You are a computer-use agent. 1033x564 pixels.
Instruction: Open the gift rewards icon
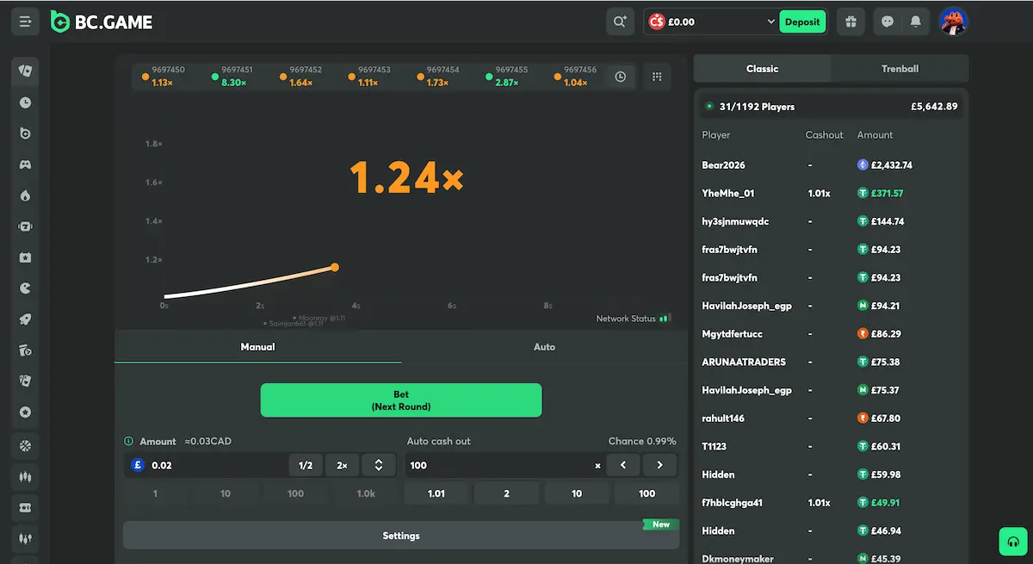point(851,22)
